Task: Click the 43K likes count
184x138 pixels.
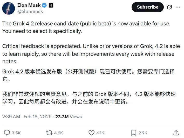Action: tap(100, 133)
